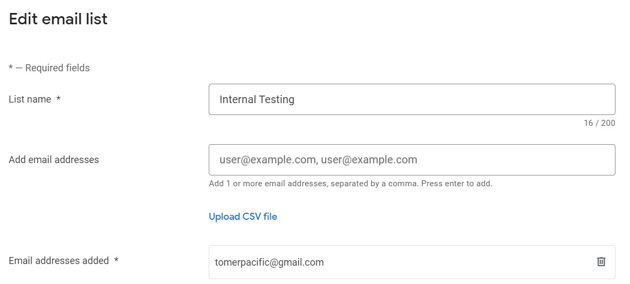Delete tomerpacific@gmail.com using the trash icon
Viewport: 630px width, 284px height.
click(x=601, y=262)
